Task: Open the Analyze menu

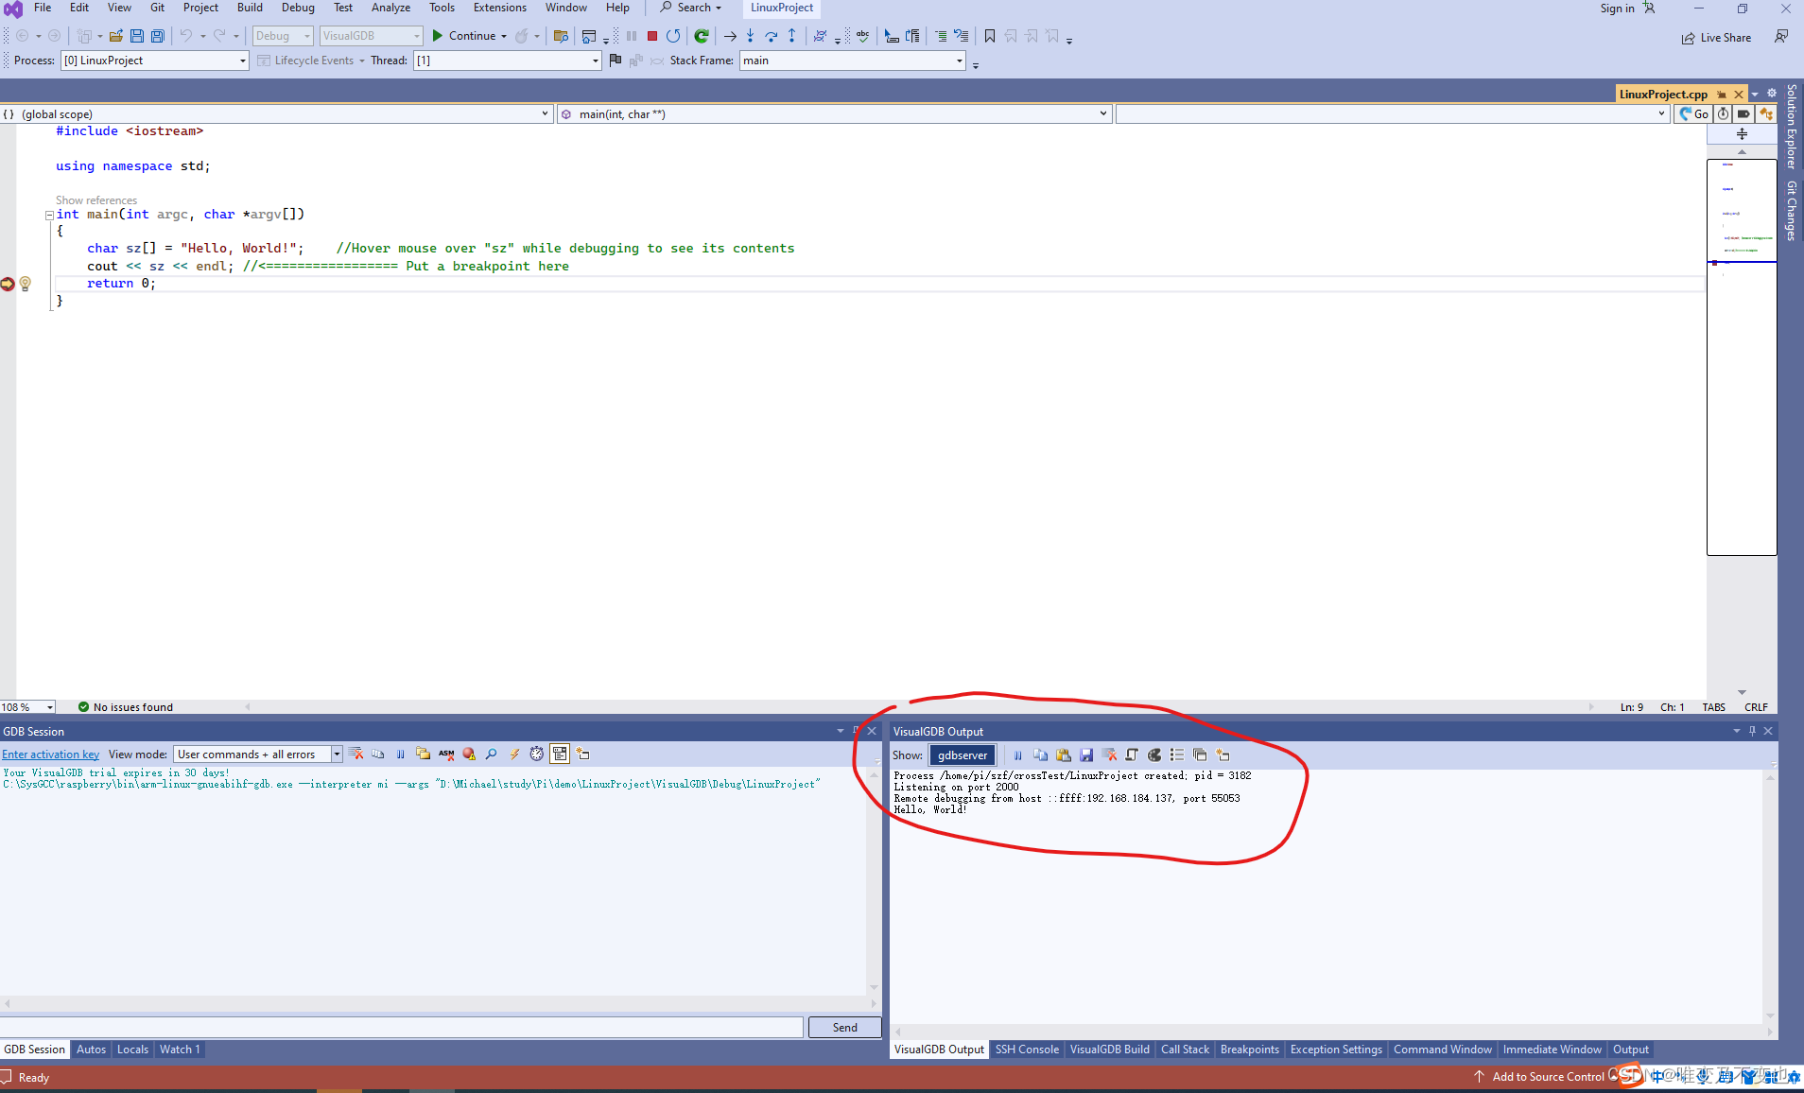Action: [390, 8]
